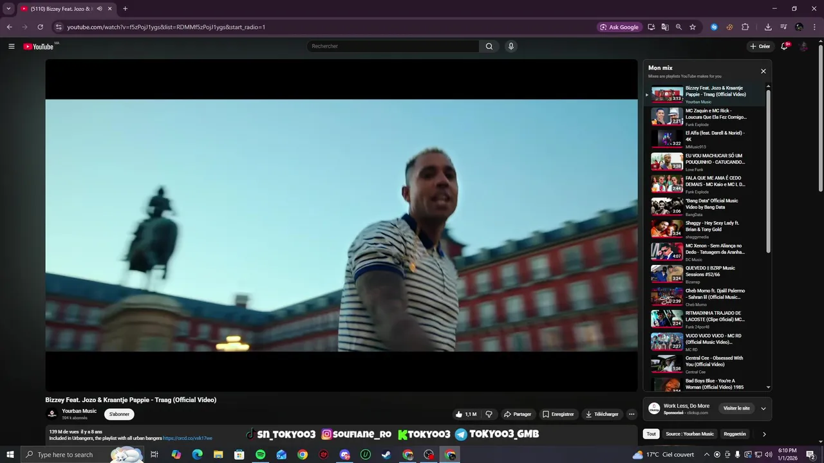The width and height of the screenshot is (824, 463).
Task: Open a new browser tab
Action: pos(125,9)
